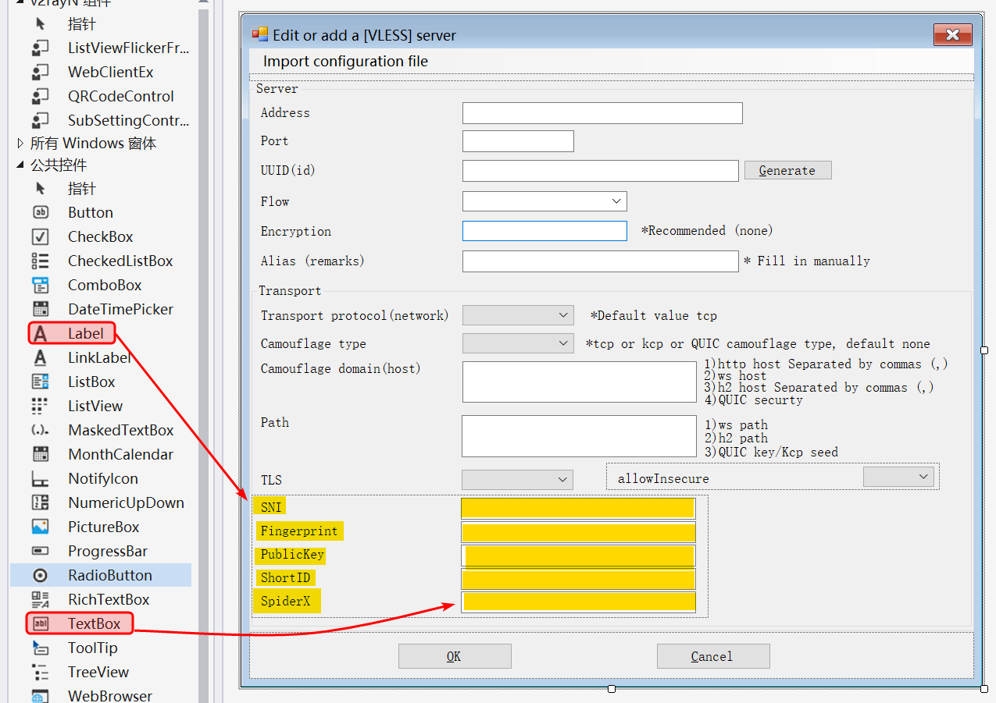Pick the CheckBox control icon
The width and height of the screenshot is (996, 703).
pos(41,236)
